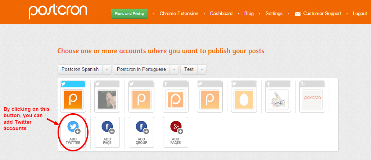Expand the Postcron Spanish dropdown arrow
This screenshot has height=160, width=371.
(107, 69)
